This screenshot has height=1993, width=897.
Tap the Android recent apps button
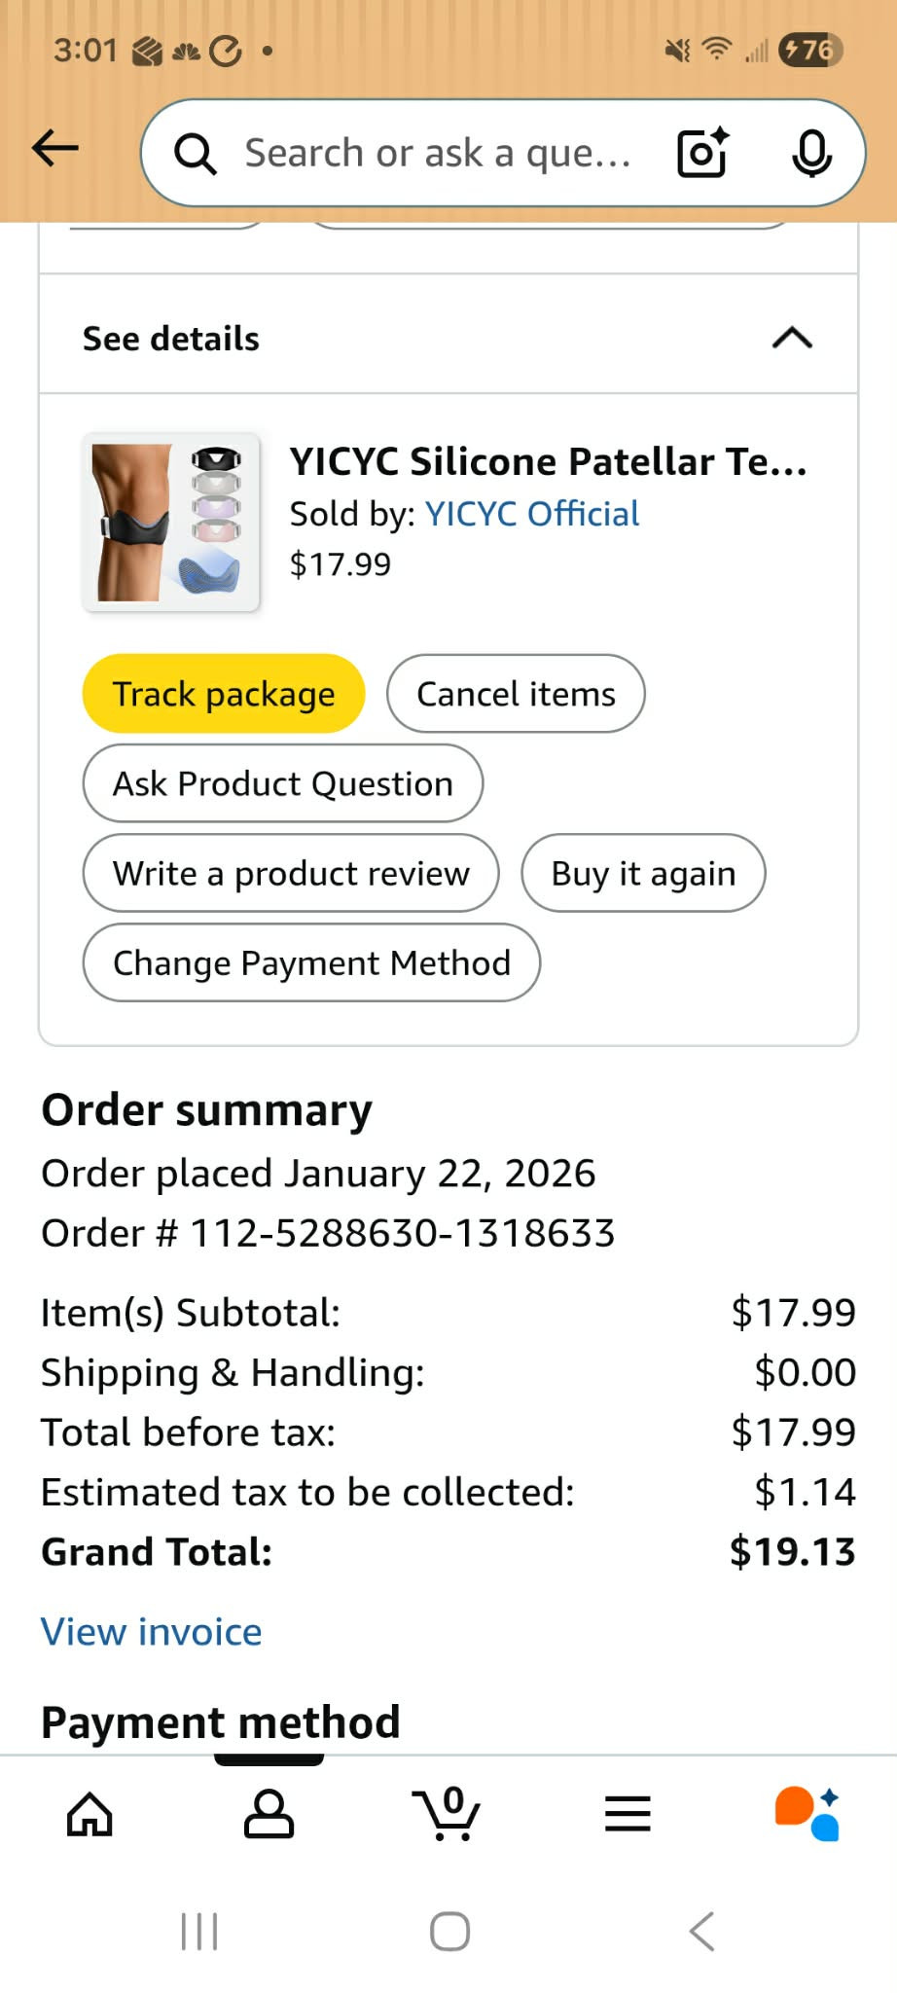tap(199, 1932)
